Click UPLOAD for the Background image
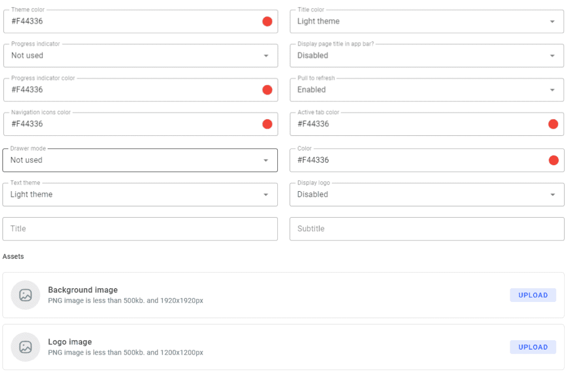The image size is (568, 374). click(x=532, y=295)
